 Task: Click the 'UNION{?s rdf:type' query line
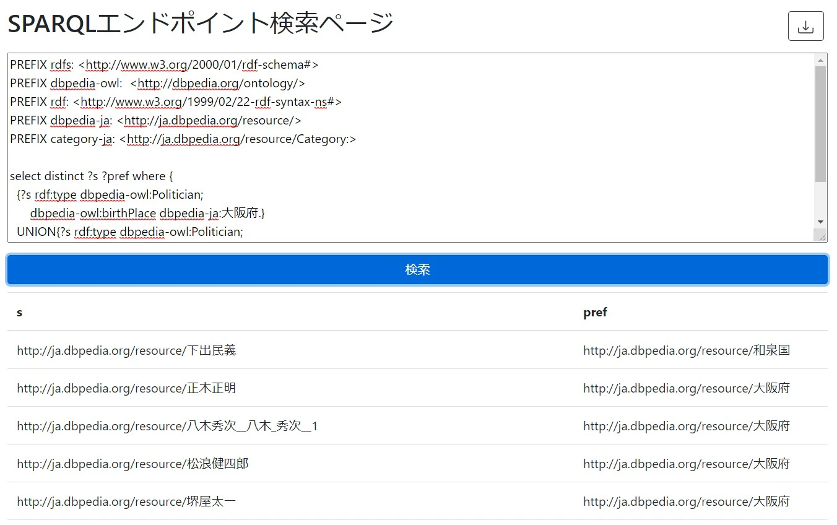[130, 232]
